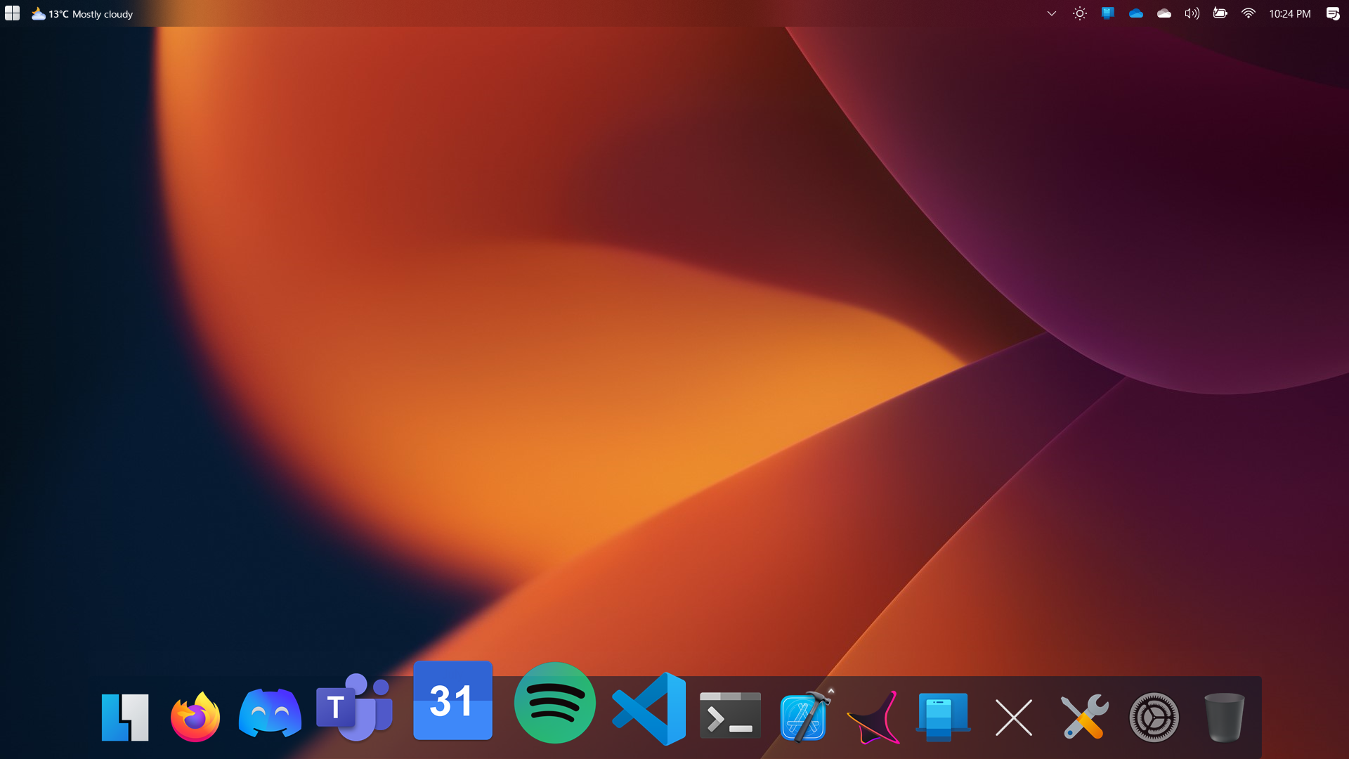Open brightness sun icon in tray
The height and width of the screenshot is (759, 1349).
coord(1080,13)
